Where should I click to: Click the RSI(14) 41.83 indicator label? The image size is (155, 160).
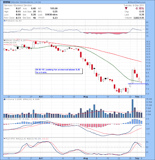coord(13,21)
